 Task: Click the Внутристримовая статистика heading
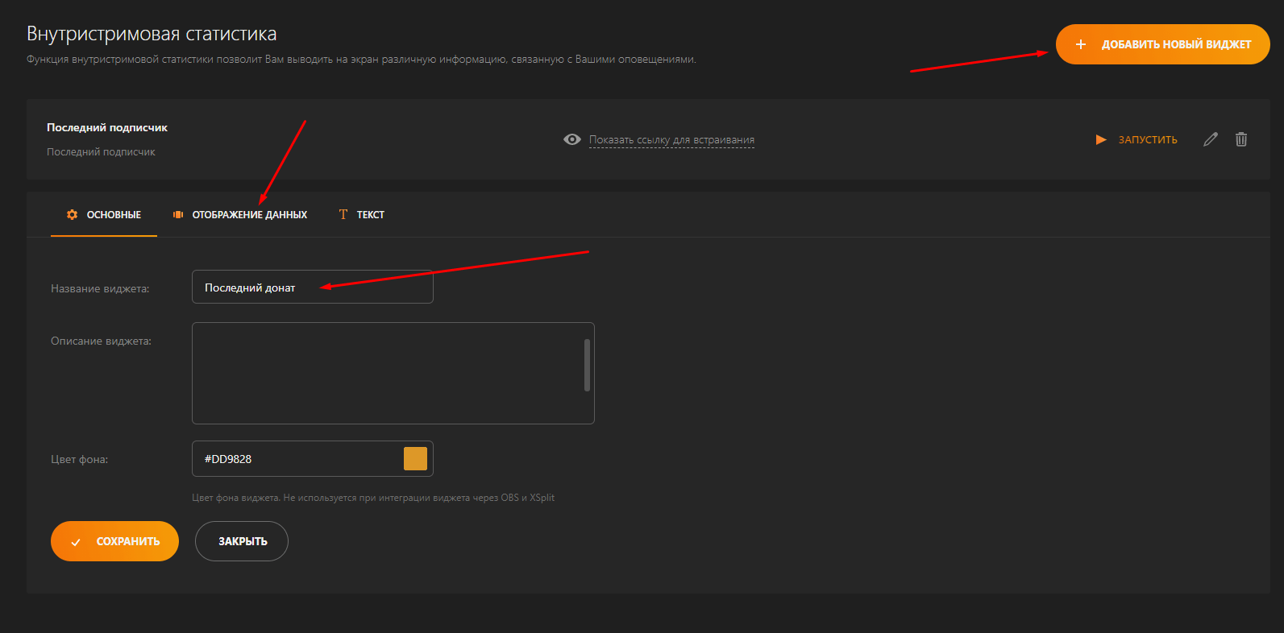152,34
